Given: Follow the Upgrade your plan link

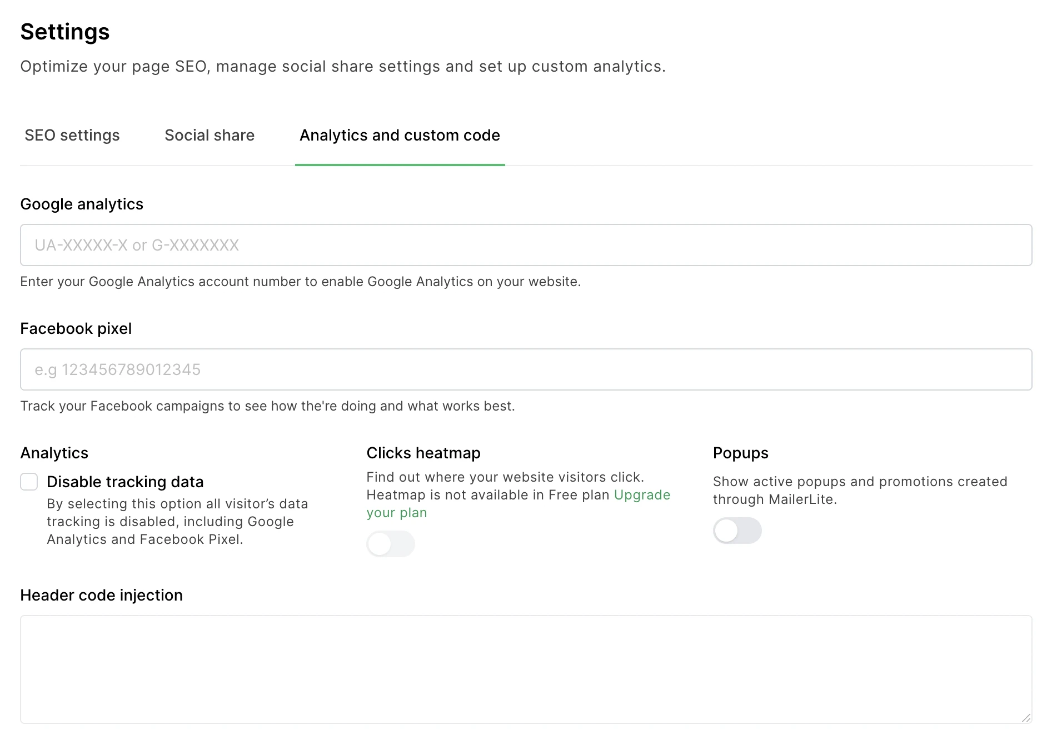Looking at the screenshot, I should click(642, 495).
